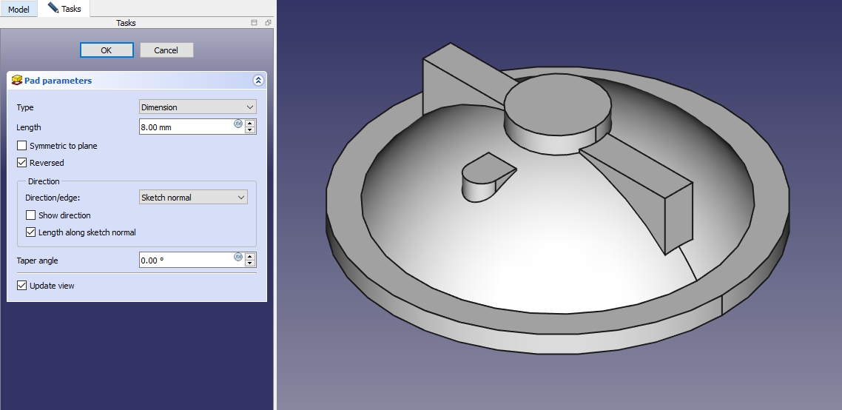
Task: Open formula editor for Taper angle field
Action: pyautogui.click(x=238, y=257)
